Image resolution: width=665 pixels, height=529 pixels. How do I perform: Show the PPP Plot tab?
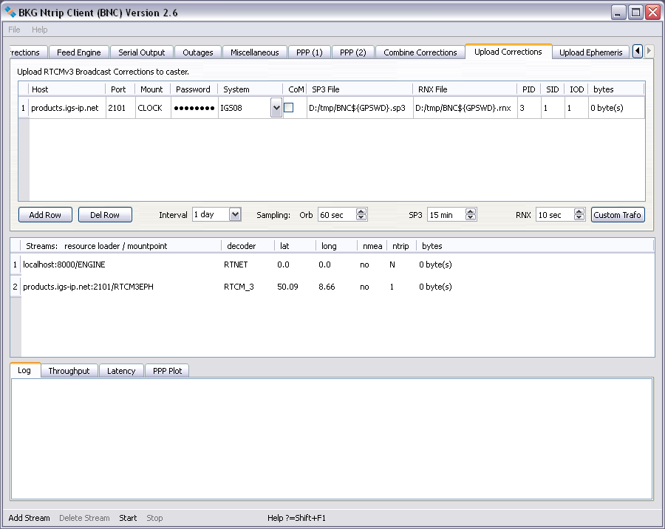tap(167, 371)
